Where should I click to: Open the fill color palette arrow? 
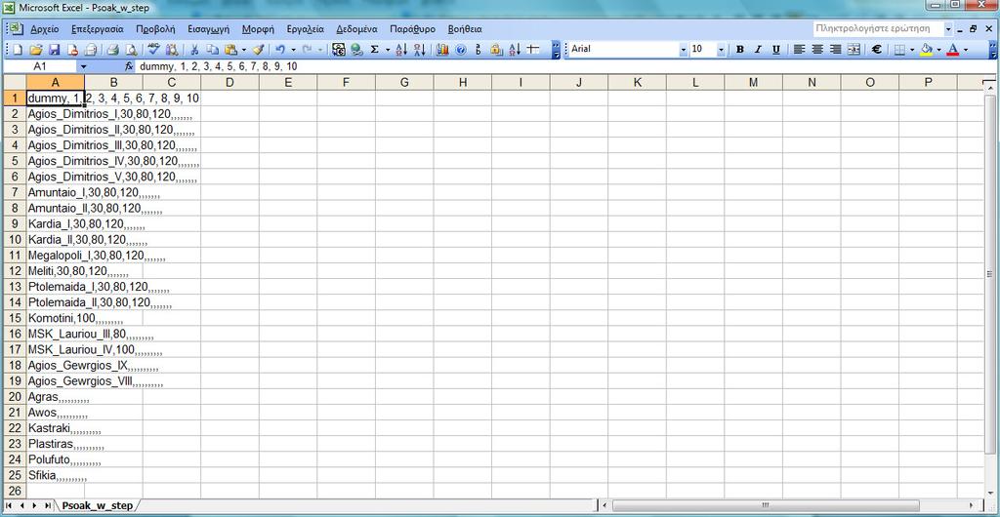(939, 50)
